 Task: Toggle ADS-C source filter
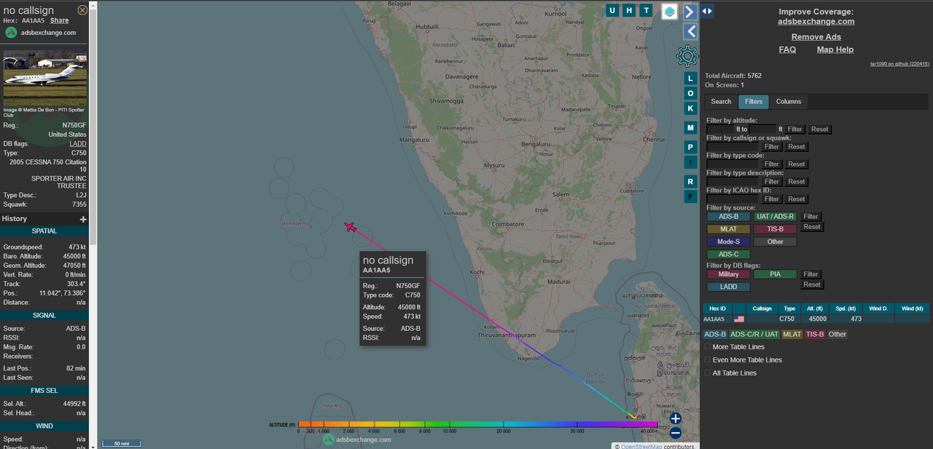tap(728, 255)
